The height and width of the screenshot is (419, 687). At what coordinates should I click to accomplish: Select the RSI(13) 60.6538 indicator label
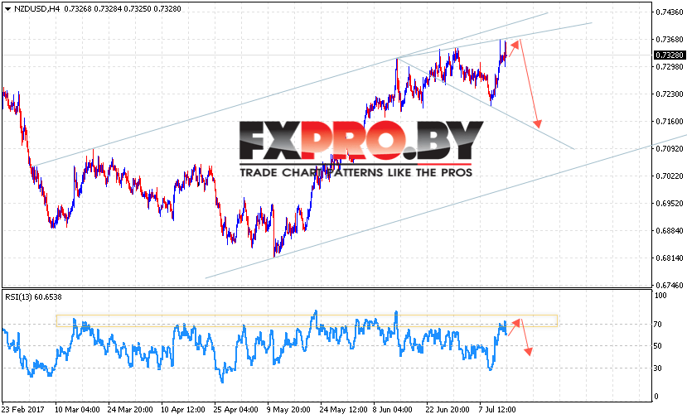(33, 296)
